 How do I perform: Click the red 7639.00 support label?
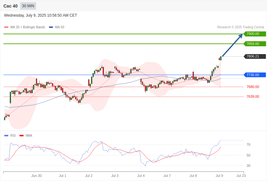253,96
